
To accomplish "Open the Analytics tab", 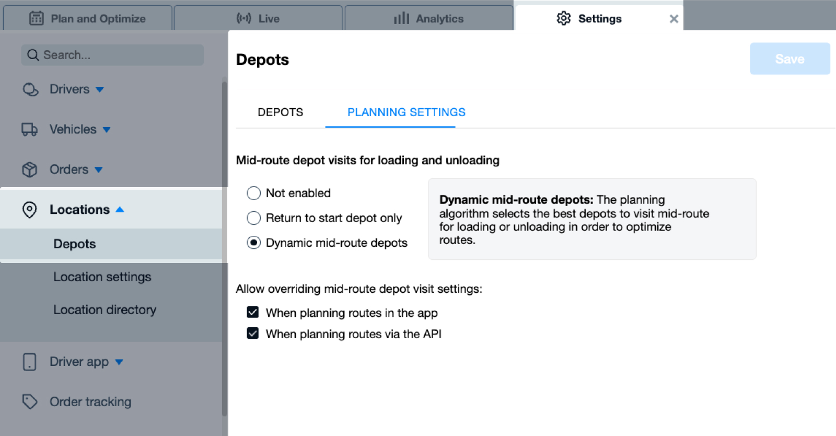I will tap(428, 19).
